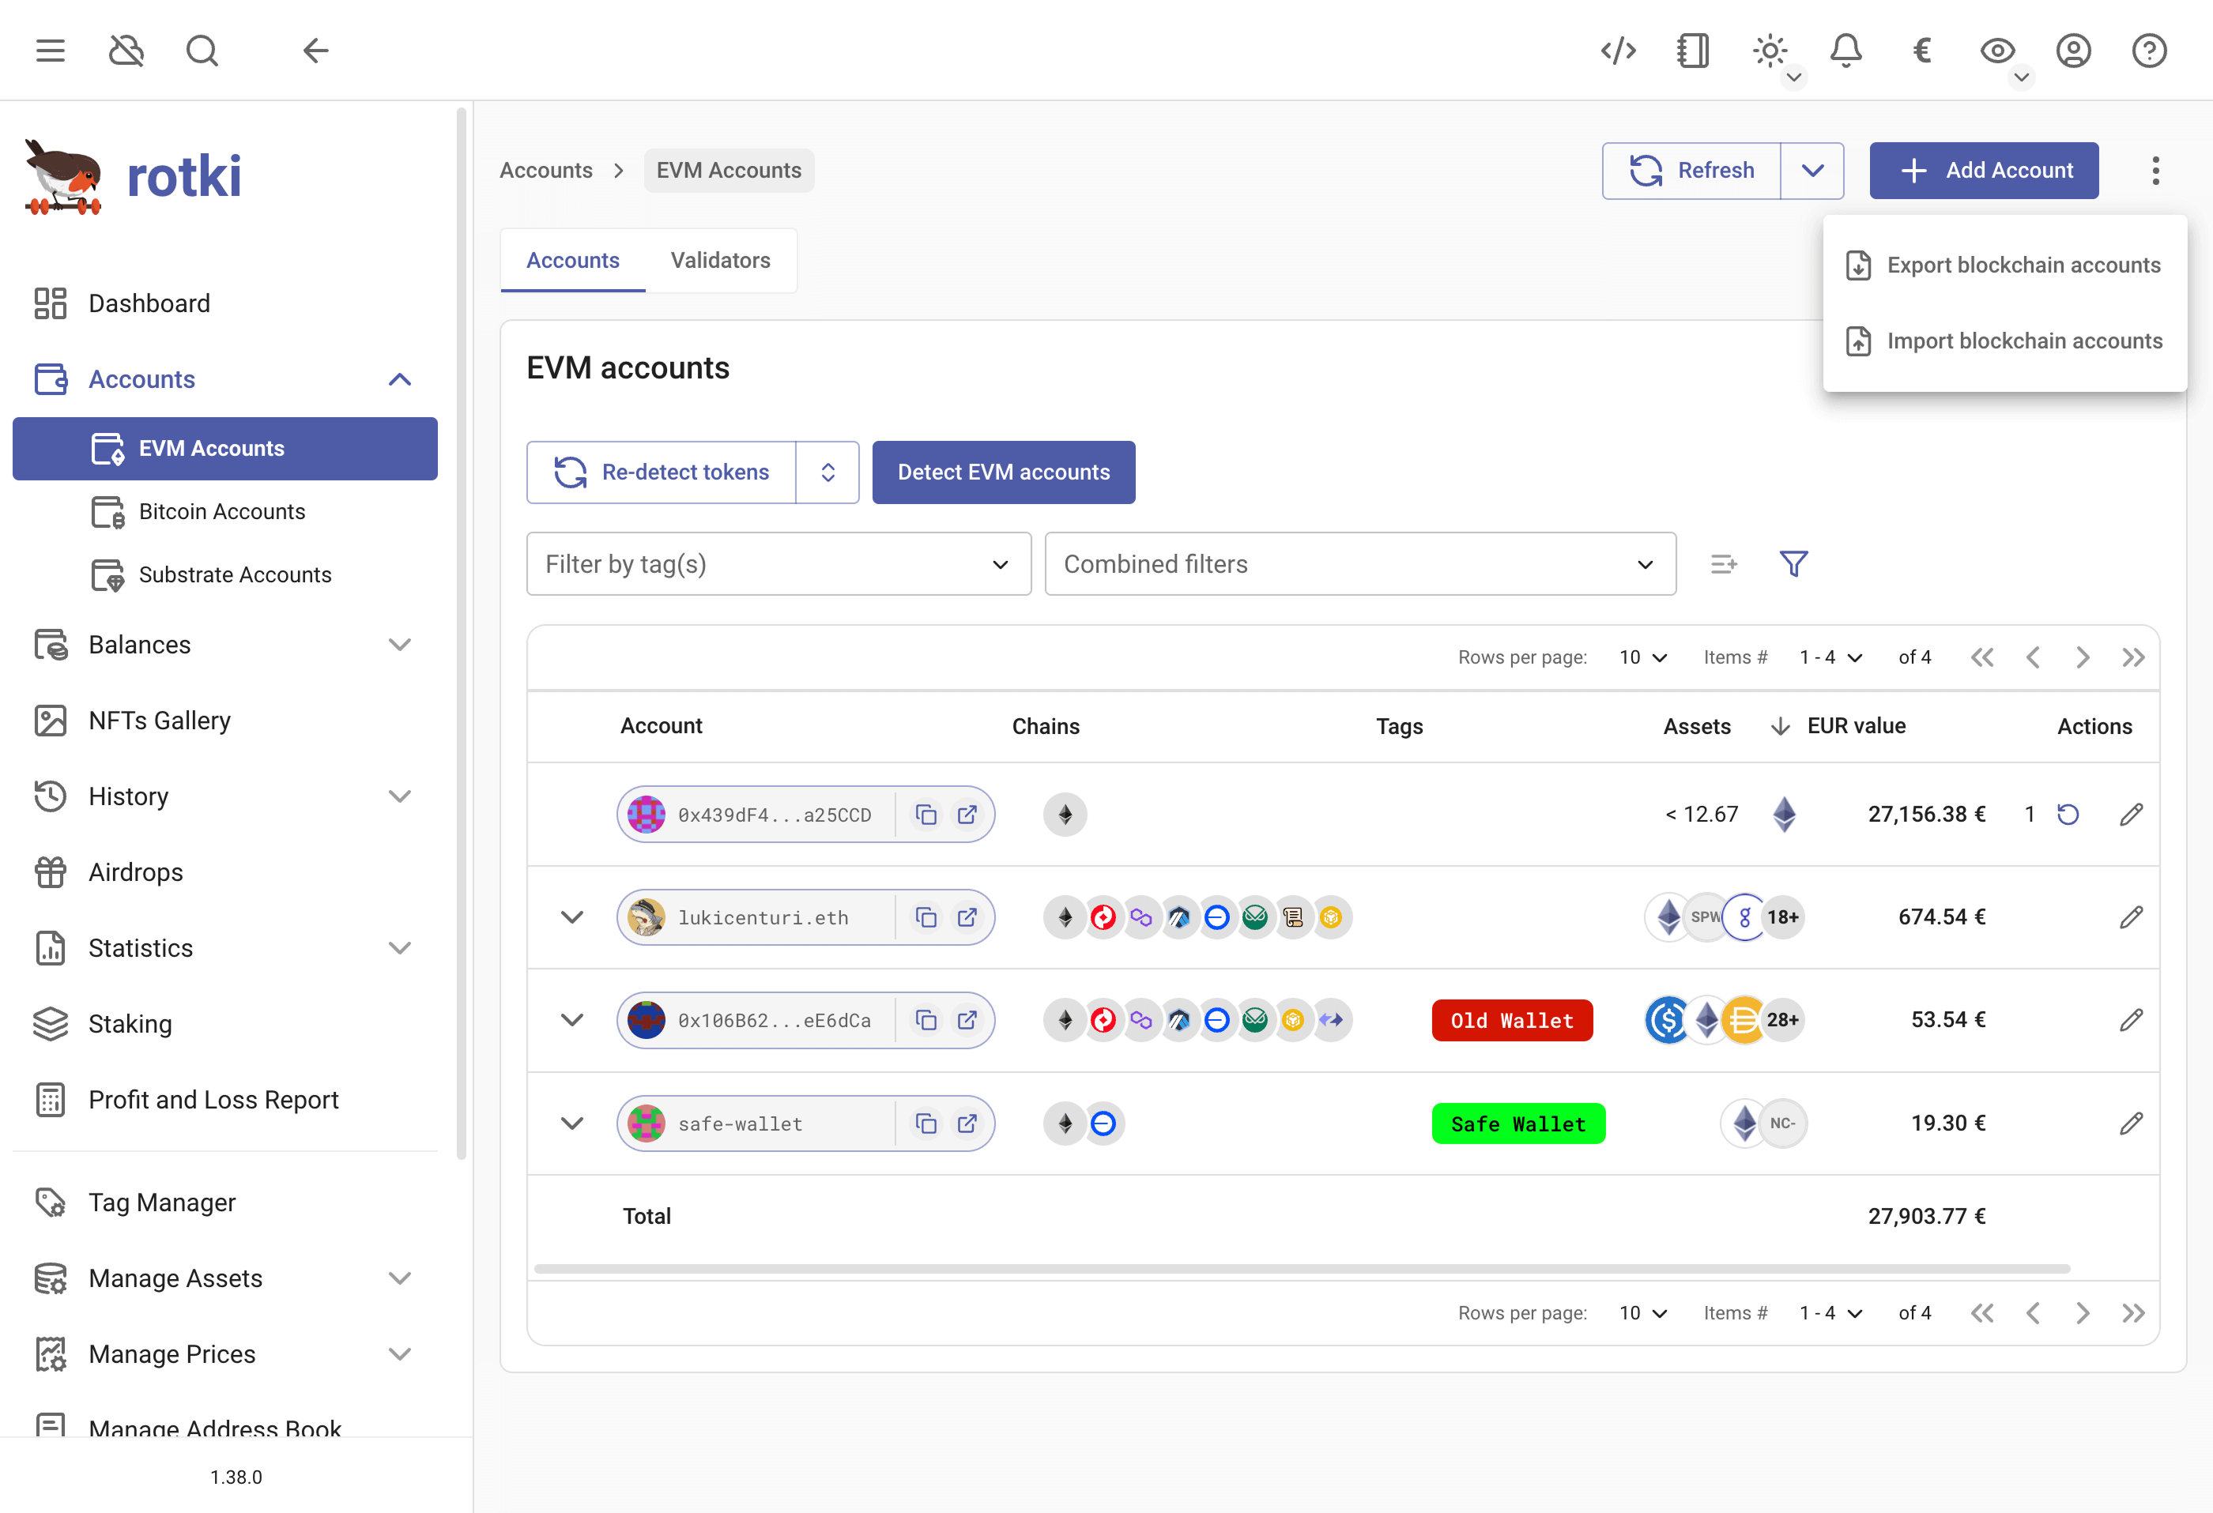The image size is (2213, 1513).
Task: Go to previous page in bottom pagination
Action: coord(2032,1313)
